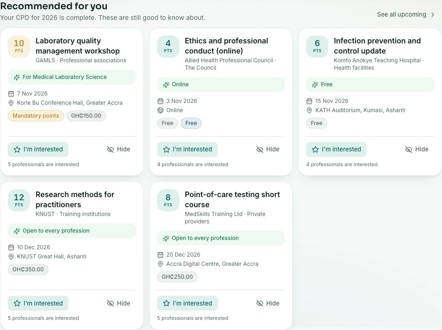This screenshot has height=330, width=442.
Task: Click sparkle icon in the green Free banner
Action: point(315,84)
